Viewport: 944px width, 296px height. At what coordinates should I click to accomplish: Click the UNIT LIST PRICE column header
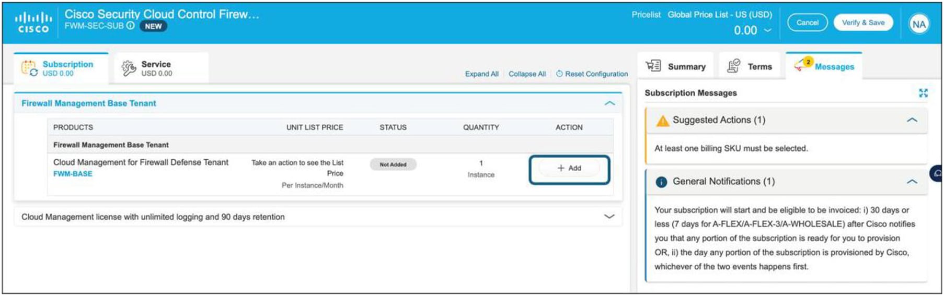click(x=315, y=127)
